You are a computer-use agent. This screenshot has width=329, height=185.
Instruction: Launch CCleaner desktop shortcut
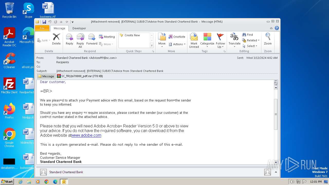point(9,61)
